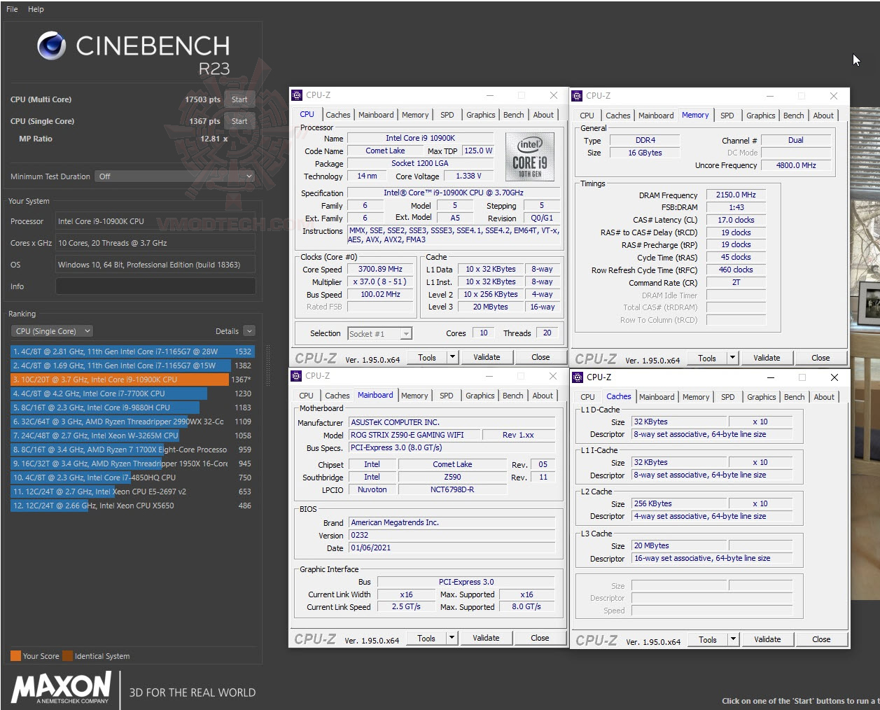The image size is (880, 710).
Task: Click the Core Speed value 3700.89 MHz
Action: tap(380, 269)
